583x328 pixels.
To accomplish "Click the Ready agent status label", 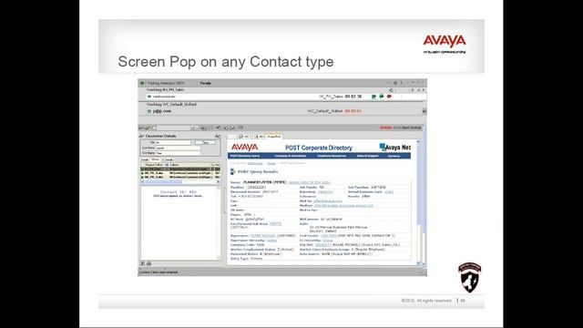I will pyautogui.click(x=206, y=83).
